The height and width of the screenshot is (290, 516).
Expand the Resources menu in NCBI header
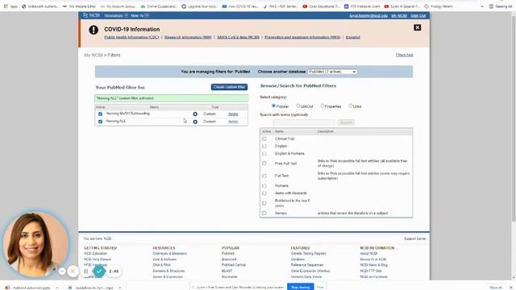[116, 15]
